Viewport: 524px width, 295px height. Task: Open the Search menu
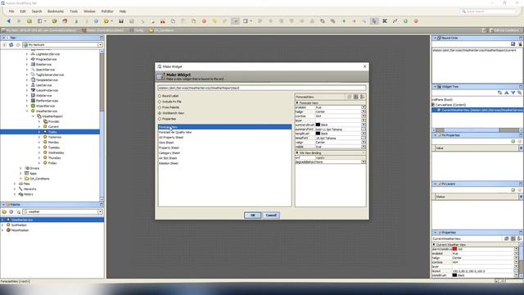(x=37, y=11)
